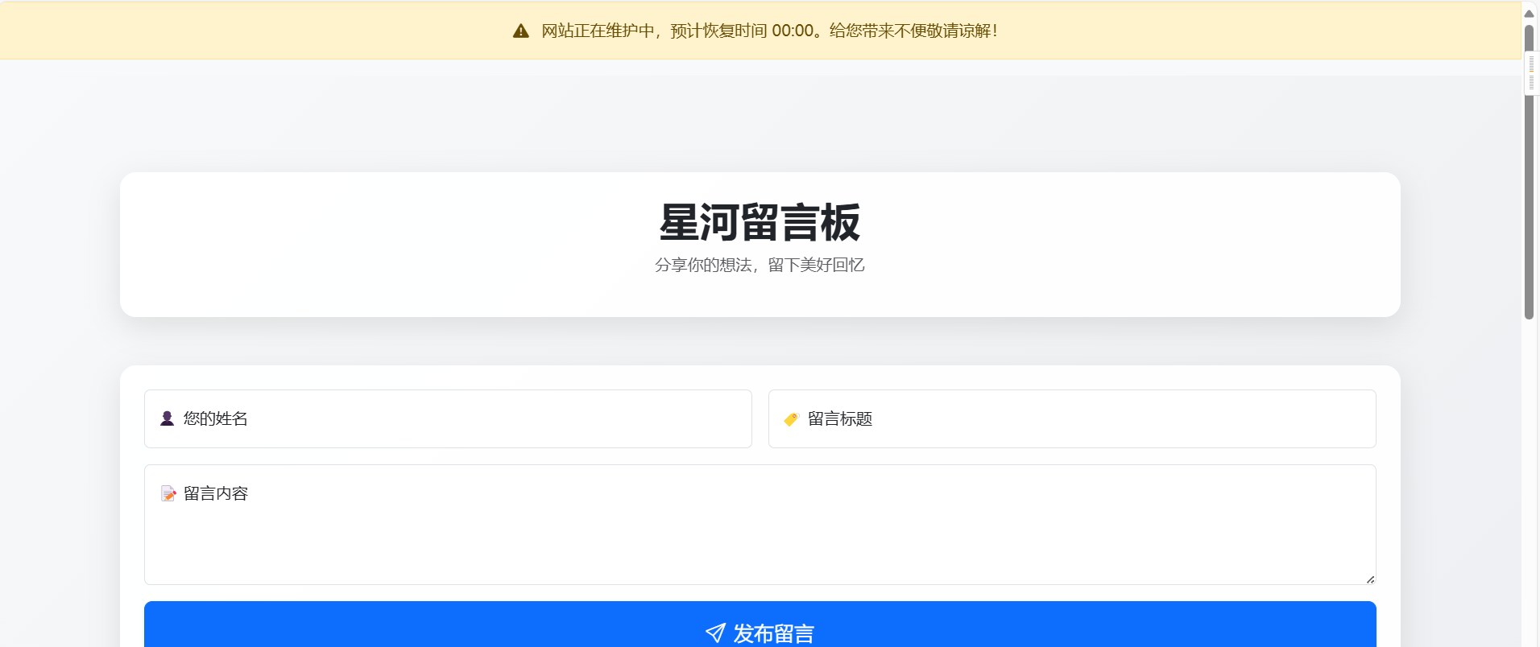Click the memo icon beside 留言内容

(x=168, y=493)
